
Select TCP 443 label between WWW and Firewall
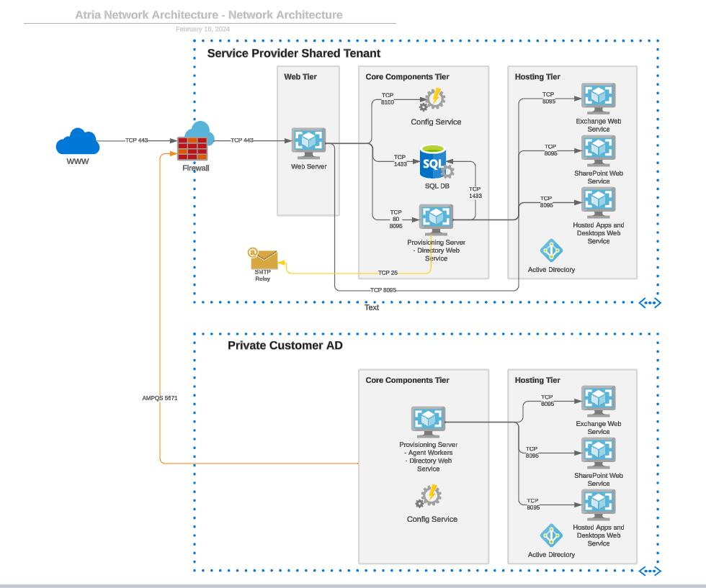coord(136,140)
